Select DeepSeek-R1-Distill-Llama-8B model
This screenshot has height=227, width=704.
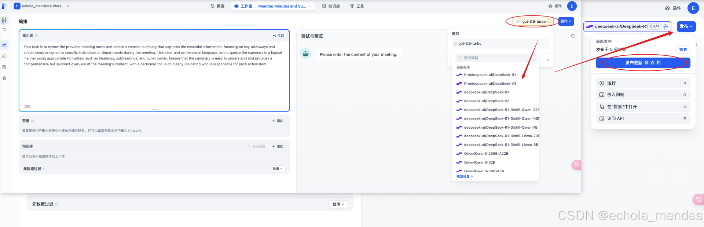(496, 145)
